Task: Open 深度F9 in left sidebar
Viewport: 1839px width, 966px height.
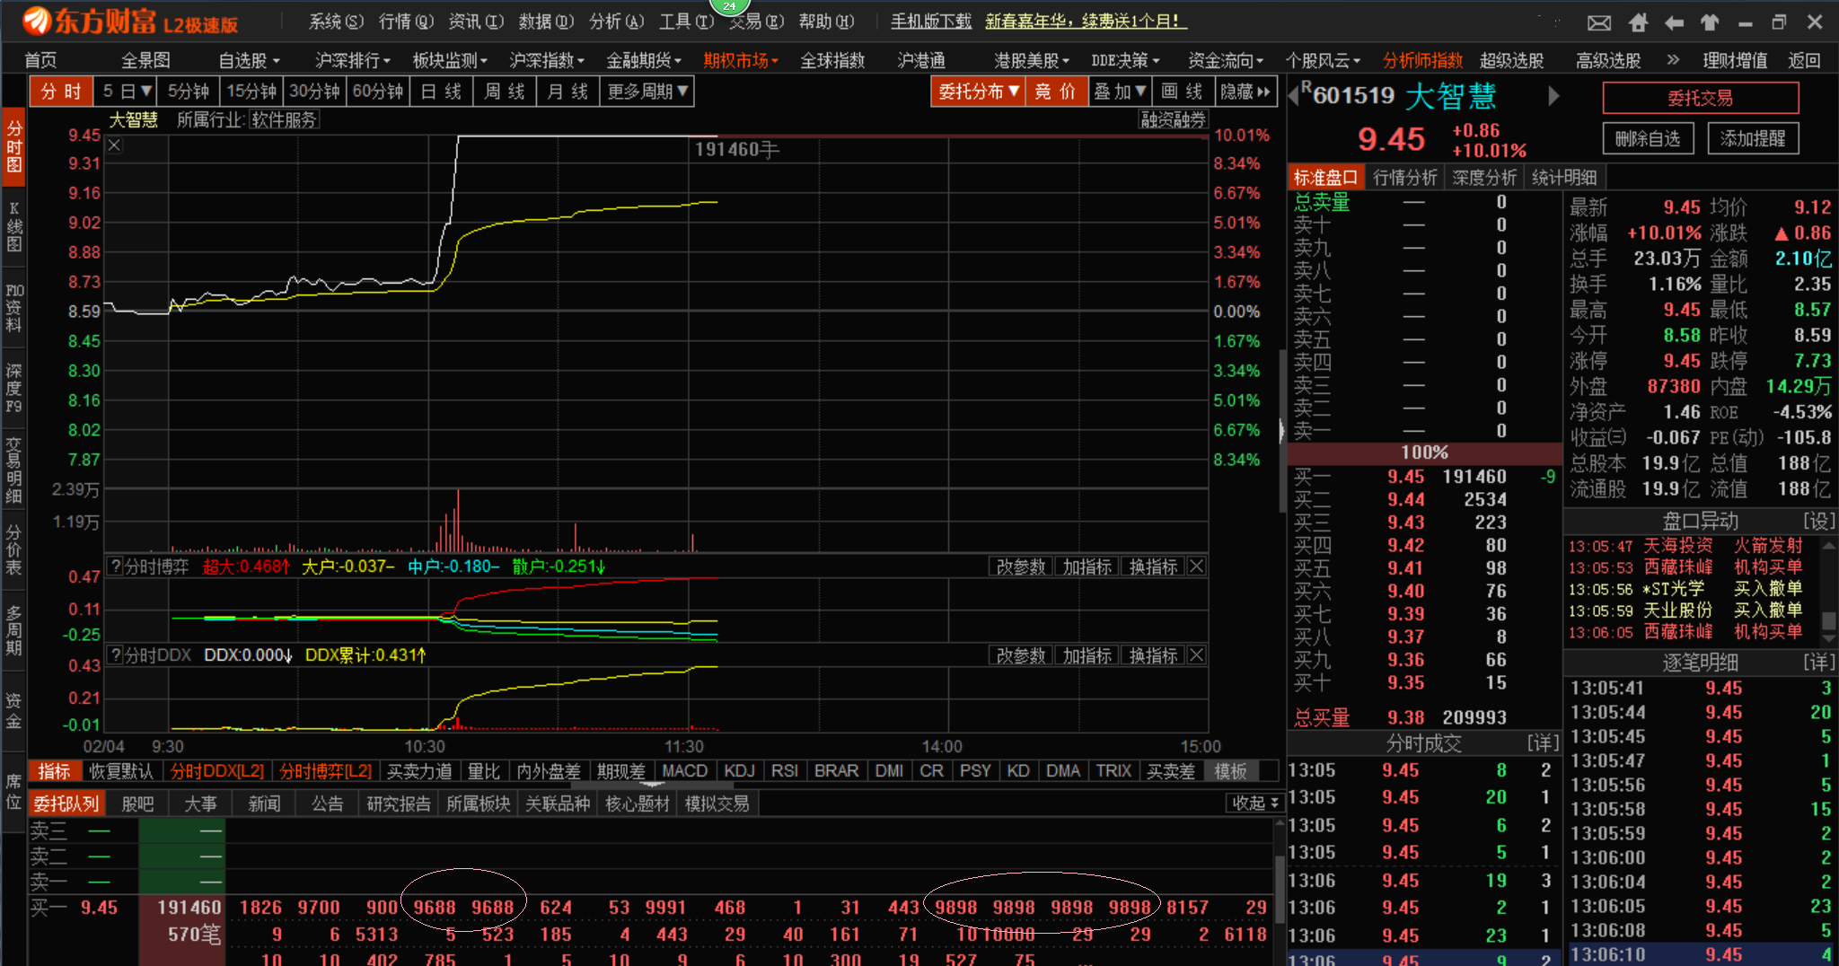Action: click(13, 388)
